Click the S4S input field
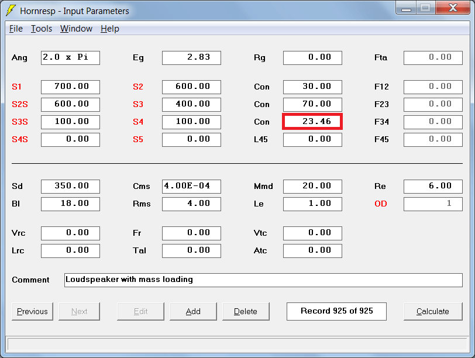The height and width of the screenshot is (358, 475). click(x=70, y=140)
